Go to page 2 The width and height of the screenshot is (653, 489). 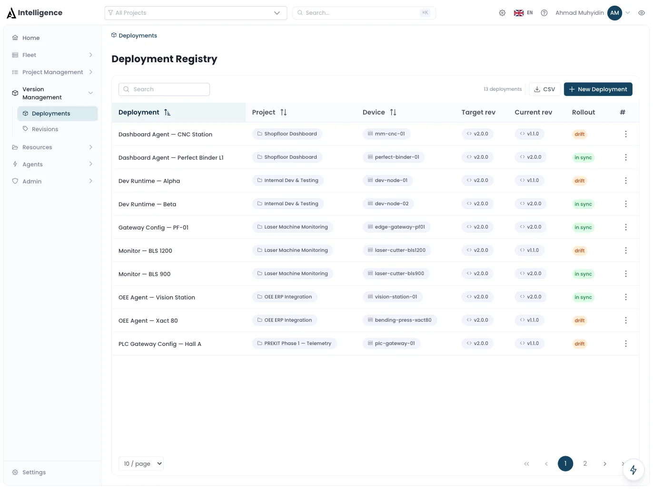pos(585,464)
